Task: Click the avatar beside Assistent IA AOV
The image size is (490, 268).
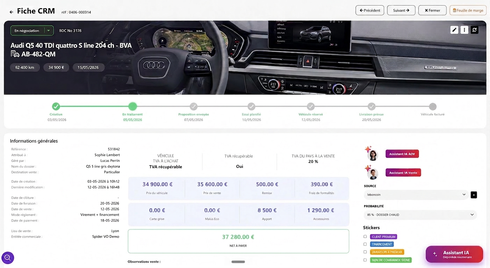Action: click(372, 155)
